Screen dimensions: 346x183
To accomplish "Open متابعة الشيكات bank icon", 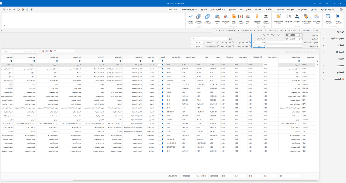I will tap(266, 19).
